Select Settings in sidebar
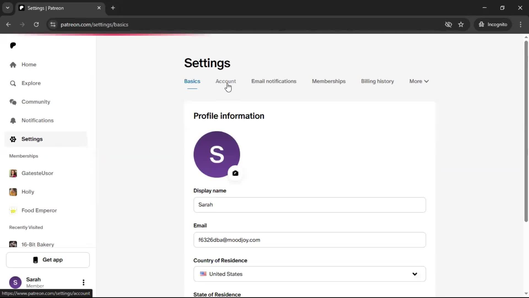 click(x=46, y=139)
